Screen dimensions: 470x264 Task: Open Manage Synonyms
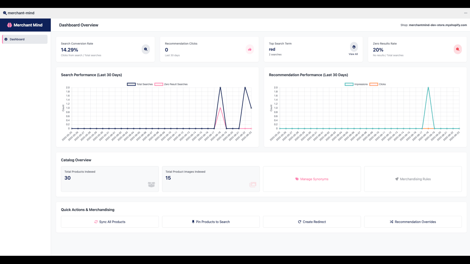pos(312,179)
